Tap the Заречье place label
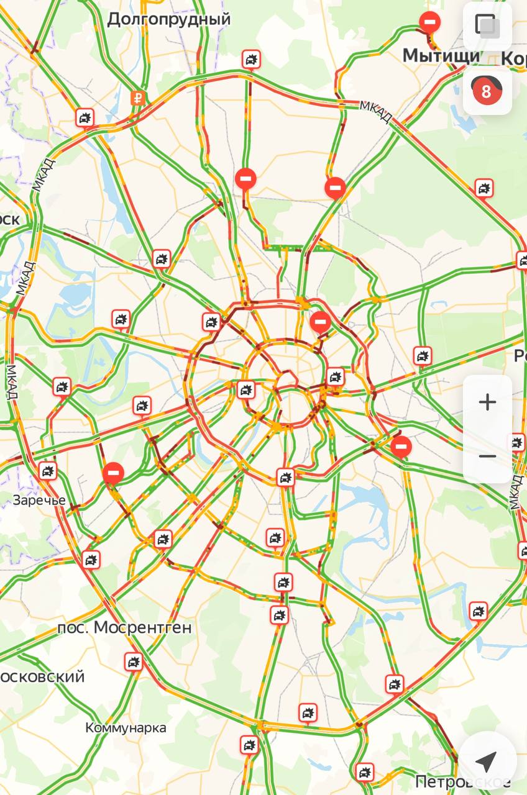Image resolution: width=527 pixels, height=795 pixels. click(x=39, y=500)
